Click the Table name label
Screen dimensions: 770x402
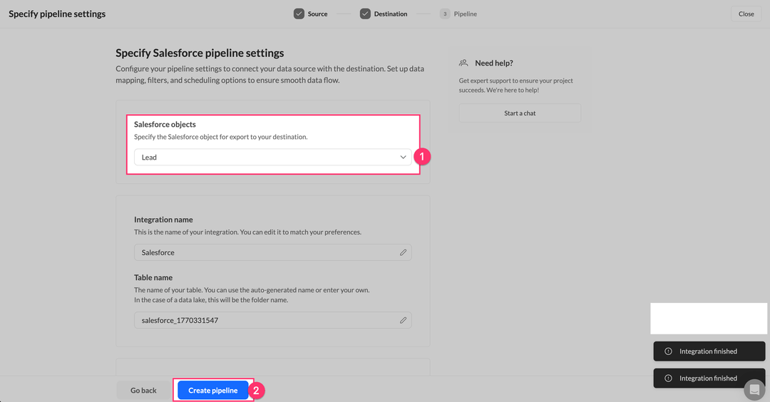coord(153,277)
